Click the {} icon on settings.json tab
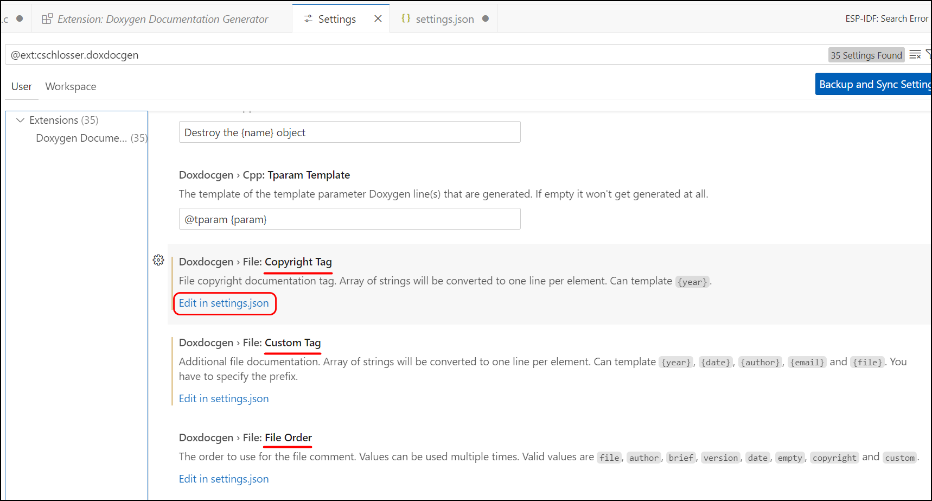The image size is (932, 501). (406, 18)
